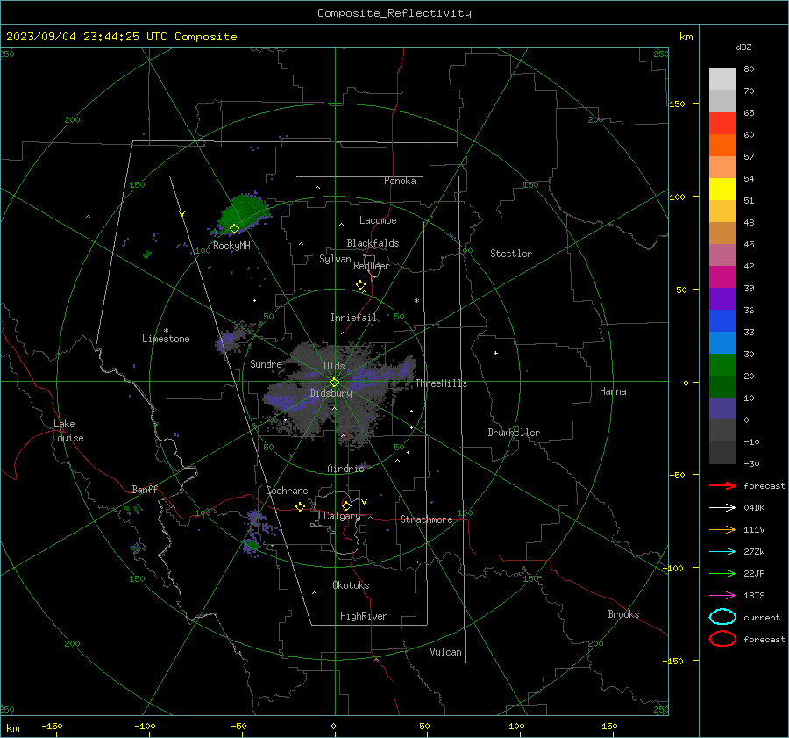Click the 39 dBZ purple swatch
789x738 pixels.
(722, 298)
